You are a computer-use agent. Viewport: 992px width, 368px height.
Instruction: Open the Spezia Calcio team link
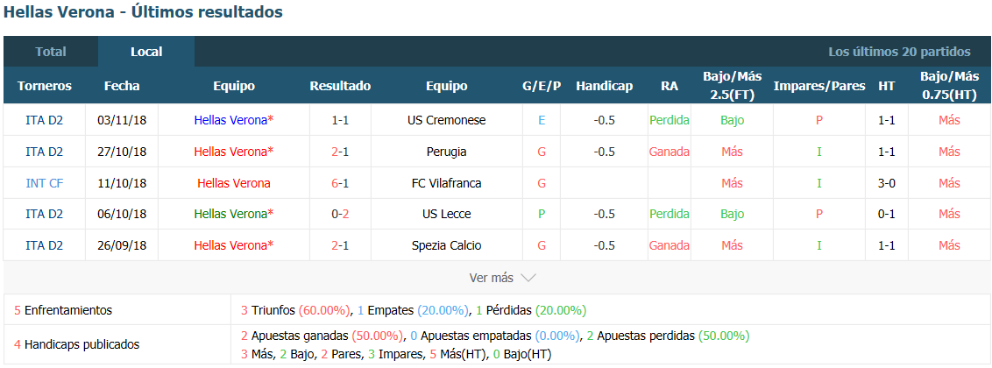coord(447,245)
